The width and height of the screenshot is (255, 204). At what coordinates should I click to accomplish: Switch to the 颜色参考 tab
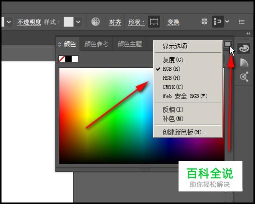coord(97,44)
